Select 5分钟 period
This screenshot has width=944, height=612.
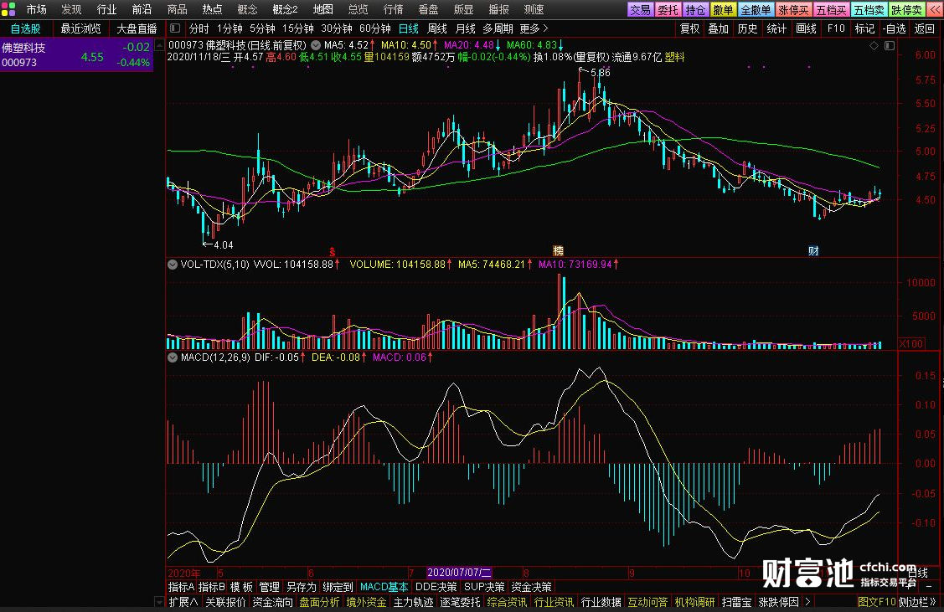pyautogui.click(x=262, y=28)
